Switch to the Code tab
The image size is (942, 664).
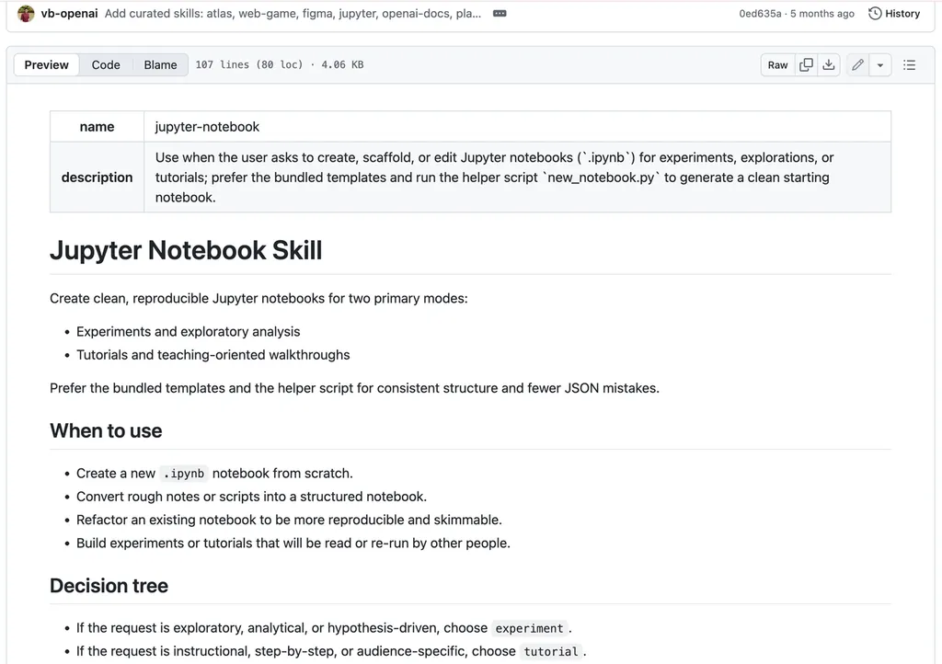click(x=106, y=65)
